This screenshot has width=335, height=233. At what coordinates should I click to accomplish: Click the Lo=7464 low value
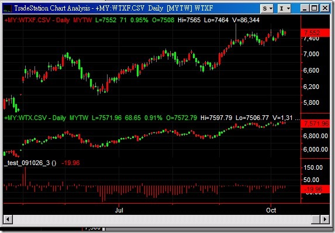(x=216, y=20)
